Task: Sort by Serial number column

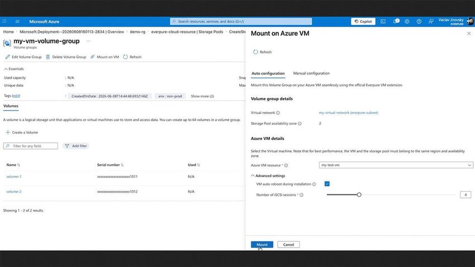Action: tap(110, 165)
